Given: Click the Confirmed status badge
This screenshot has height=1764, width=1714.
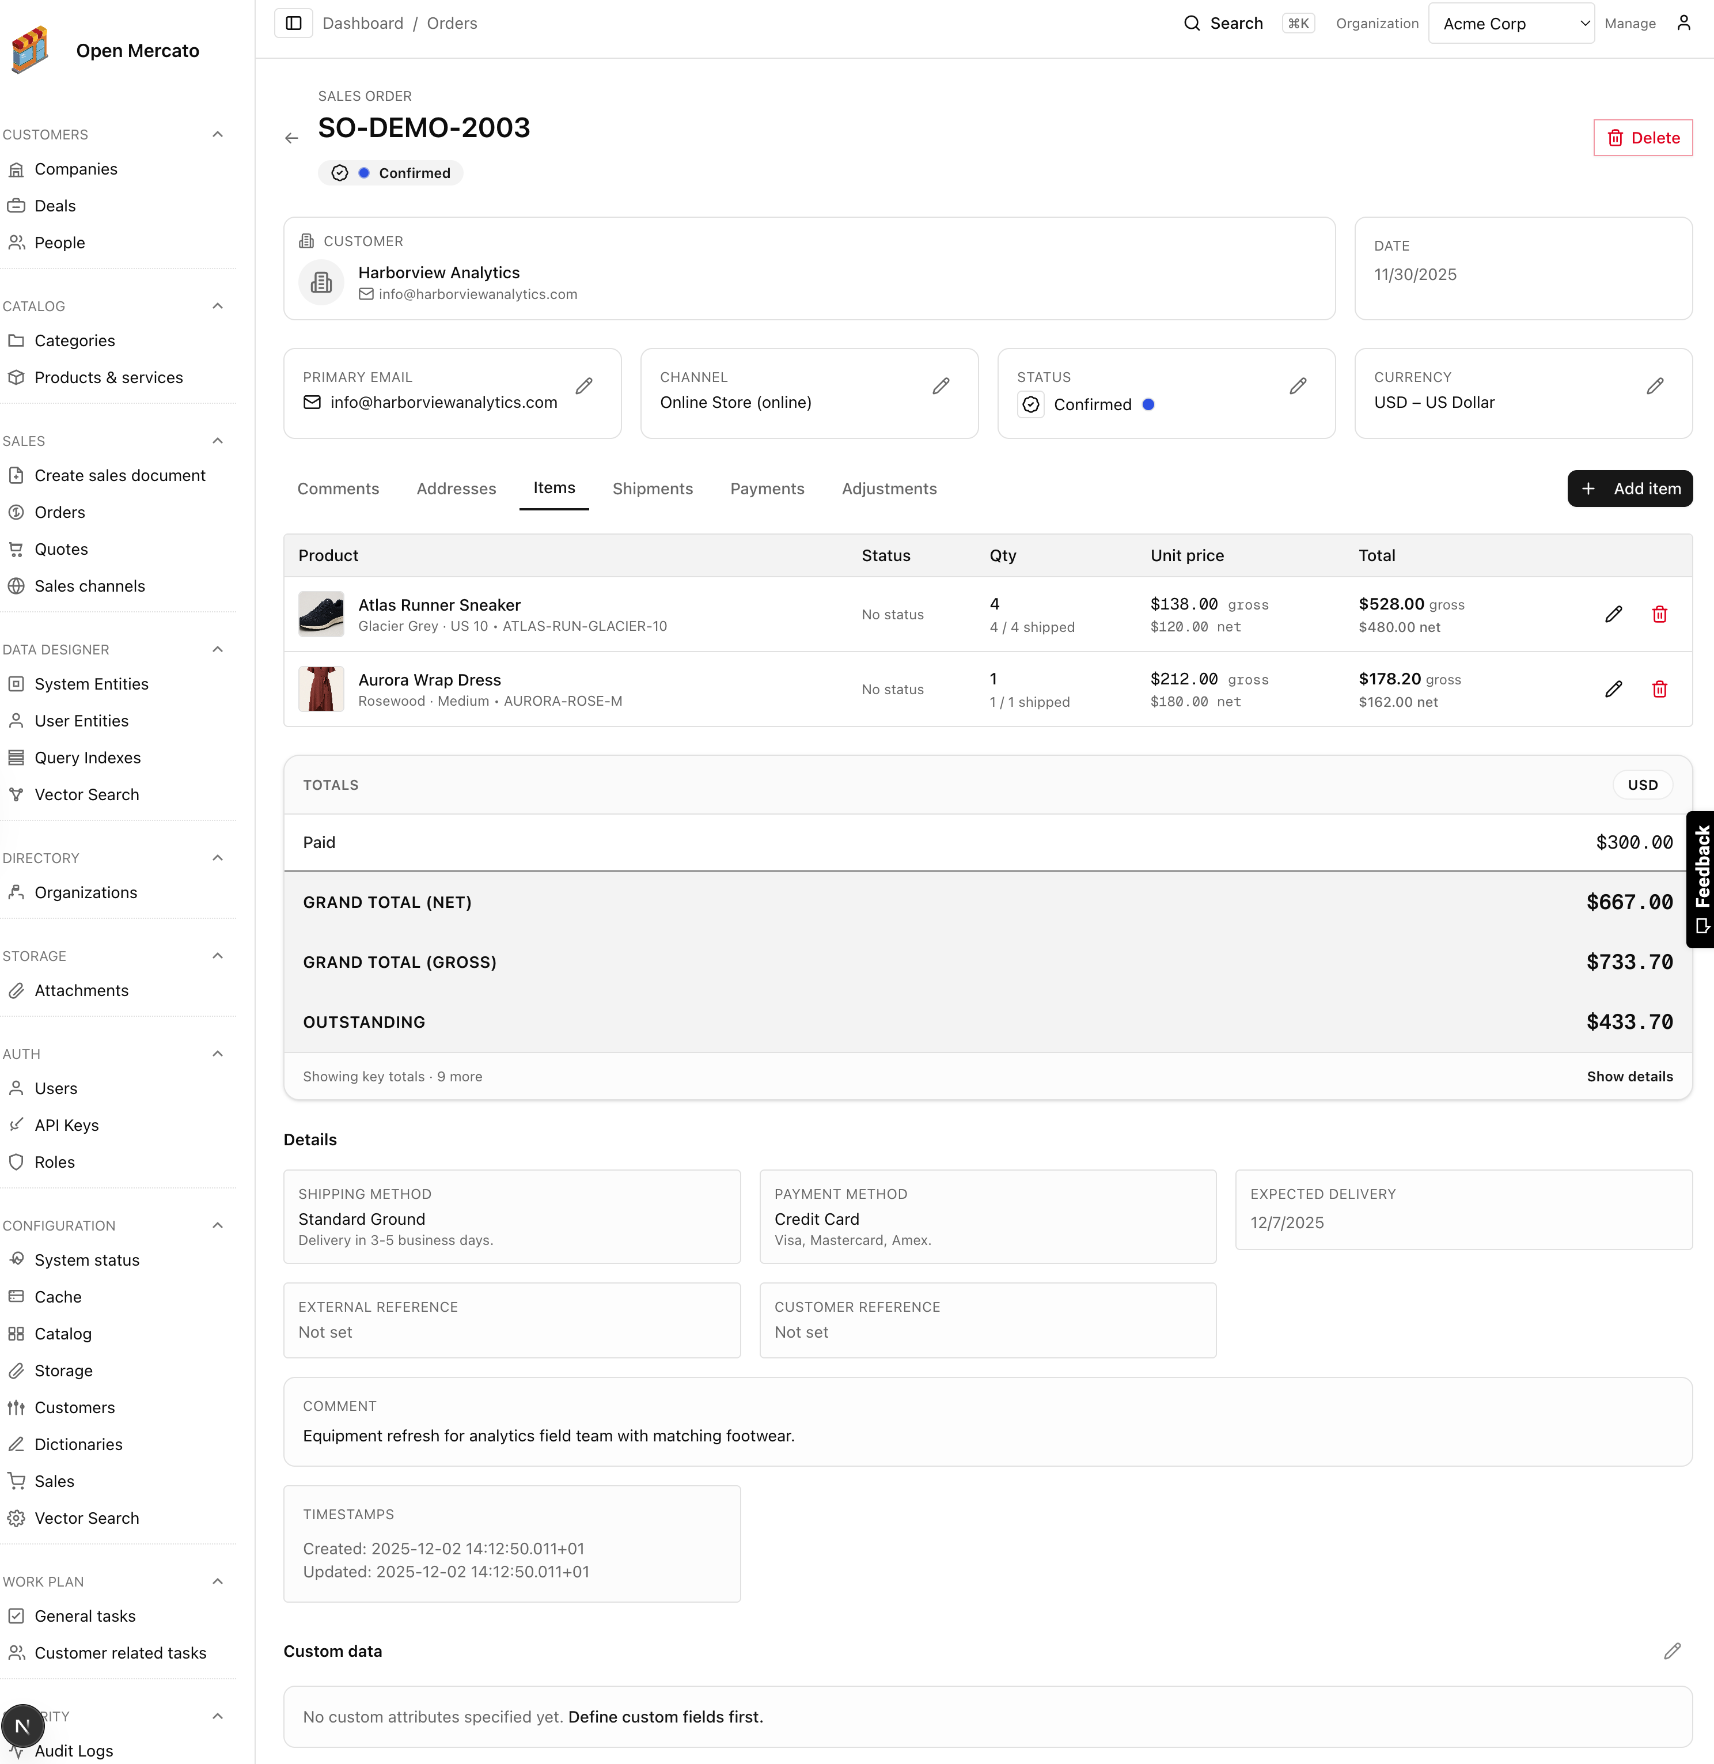Looking at the screenshot, I should (x=390, y=172).
